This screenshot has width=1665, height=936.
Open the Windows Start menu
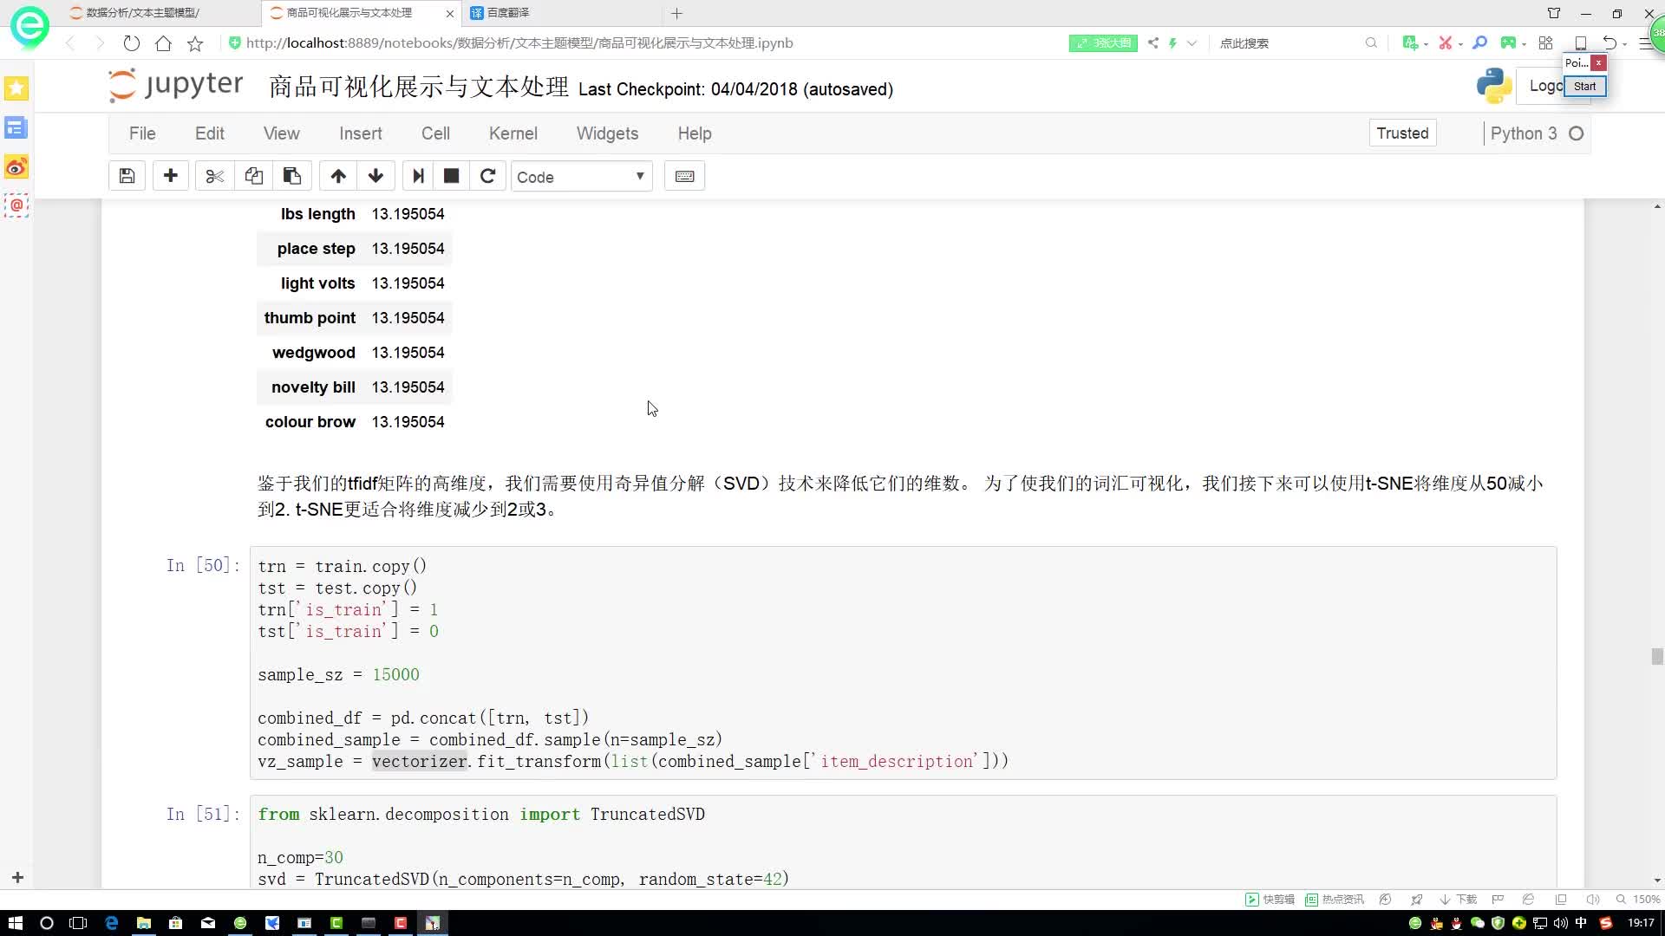15,923
